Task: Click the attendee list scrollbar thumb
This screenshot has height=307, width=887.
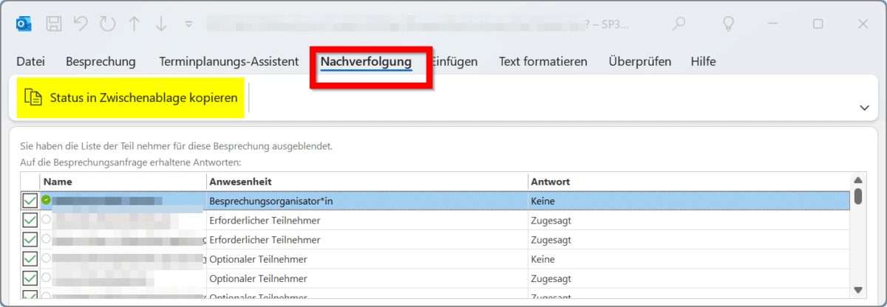Action: 857,196
